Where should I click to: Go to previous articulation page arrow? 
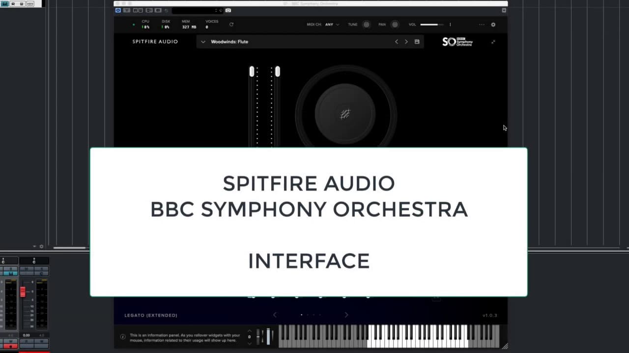tap(275, 315)
